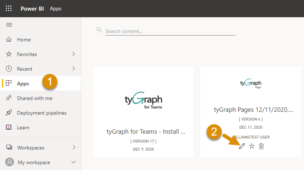Select Apps in the navigation pane
This screenshot has width=304, height=170.
tap(23, 84)
